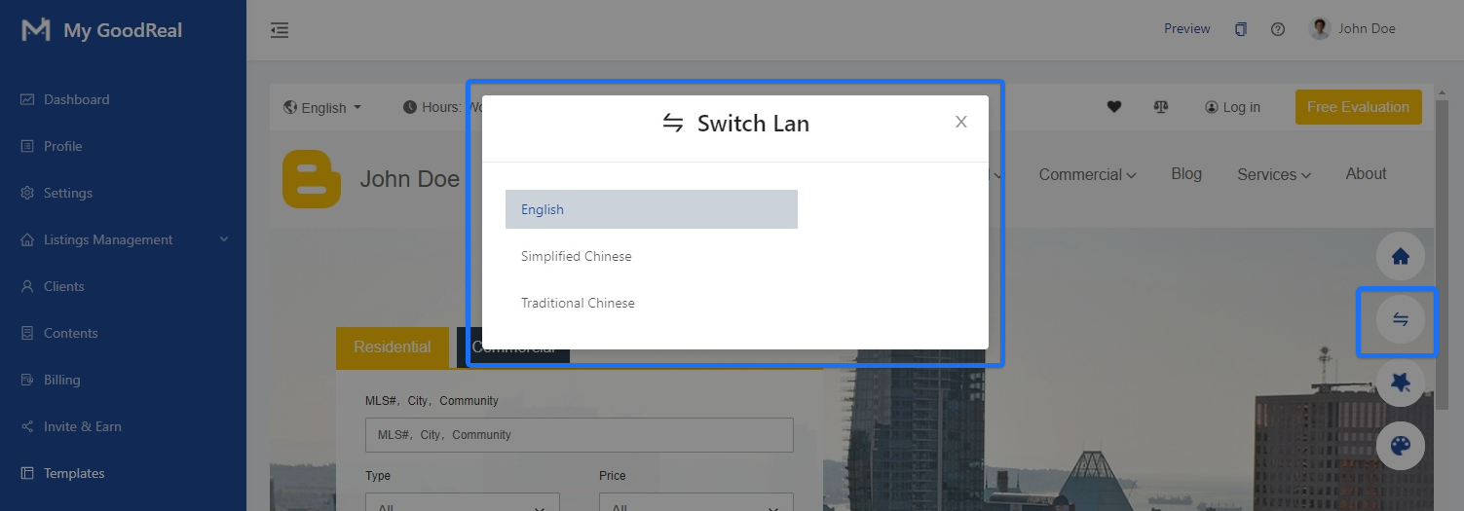This screenshot has width=1464, height=511.
Task: Click the compare scales icon
Action: [x=1160, y=107]
